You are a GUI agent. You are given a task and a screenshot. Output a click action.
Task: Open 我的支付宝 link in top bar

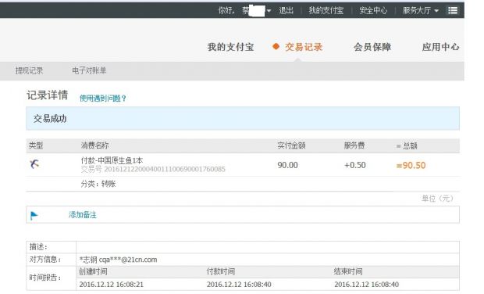[326, 10]
